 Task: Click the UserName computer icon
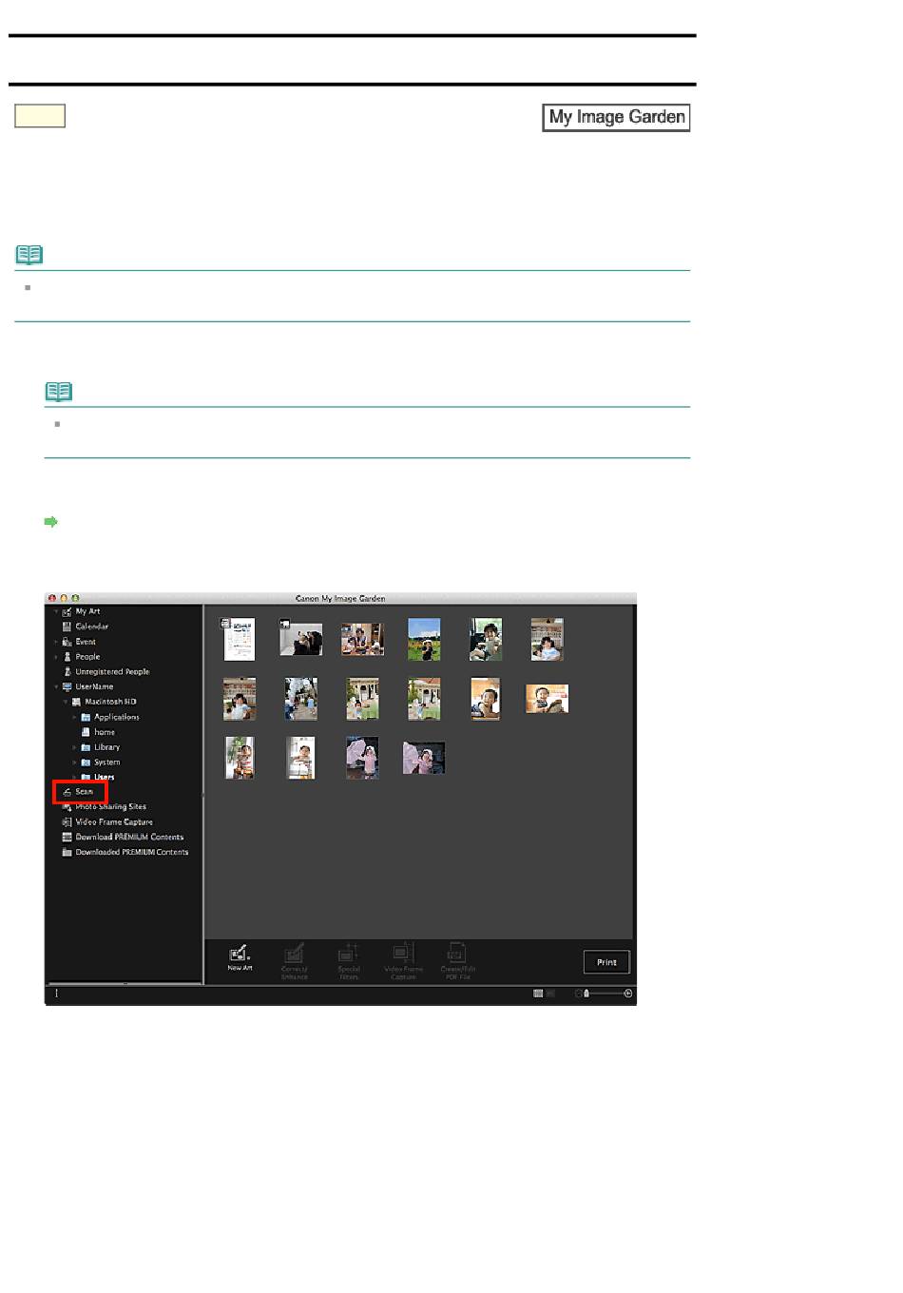67,686
